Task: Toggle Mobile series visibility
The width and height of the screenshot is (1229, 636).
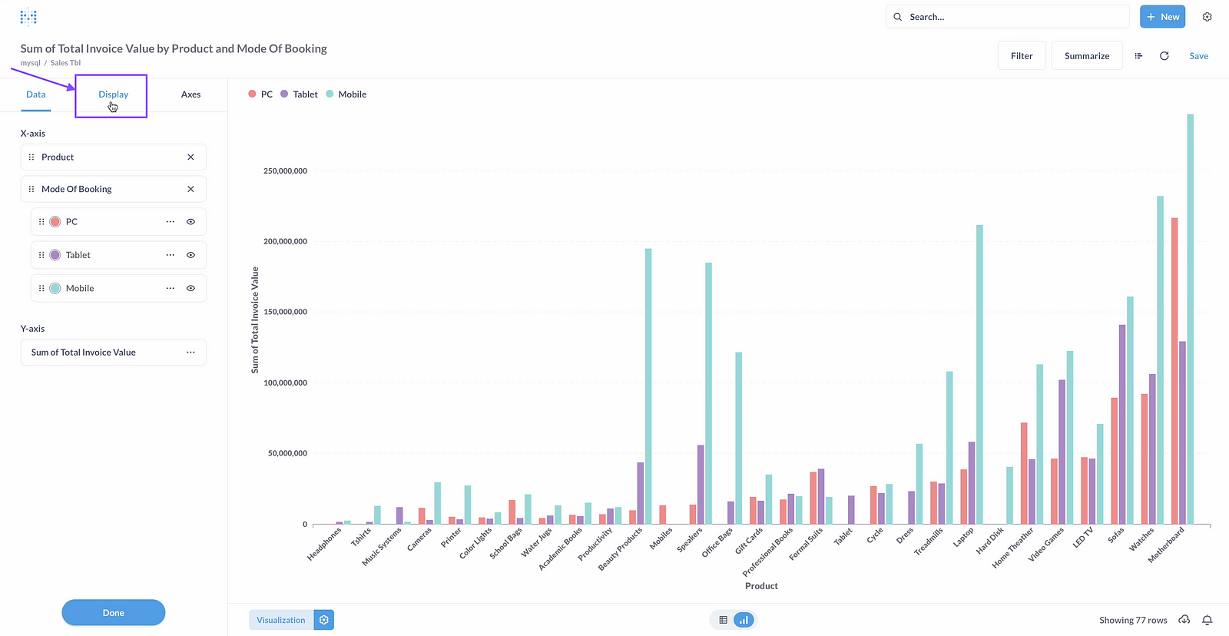Action: tap(190, 289)
